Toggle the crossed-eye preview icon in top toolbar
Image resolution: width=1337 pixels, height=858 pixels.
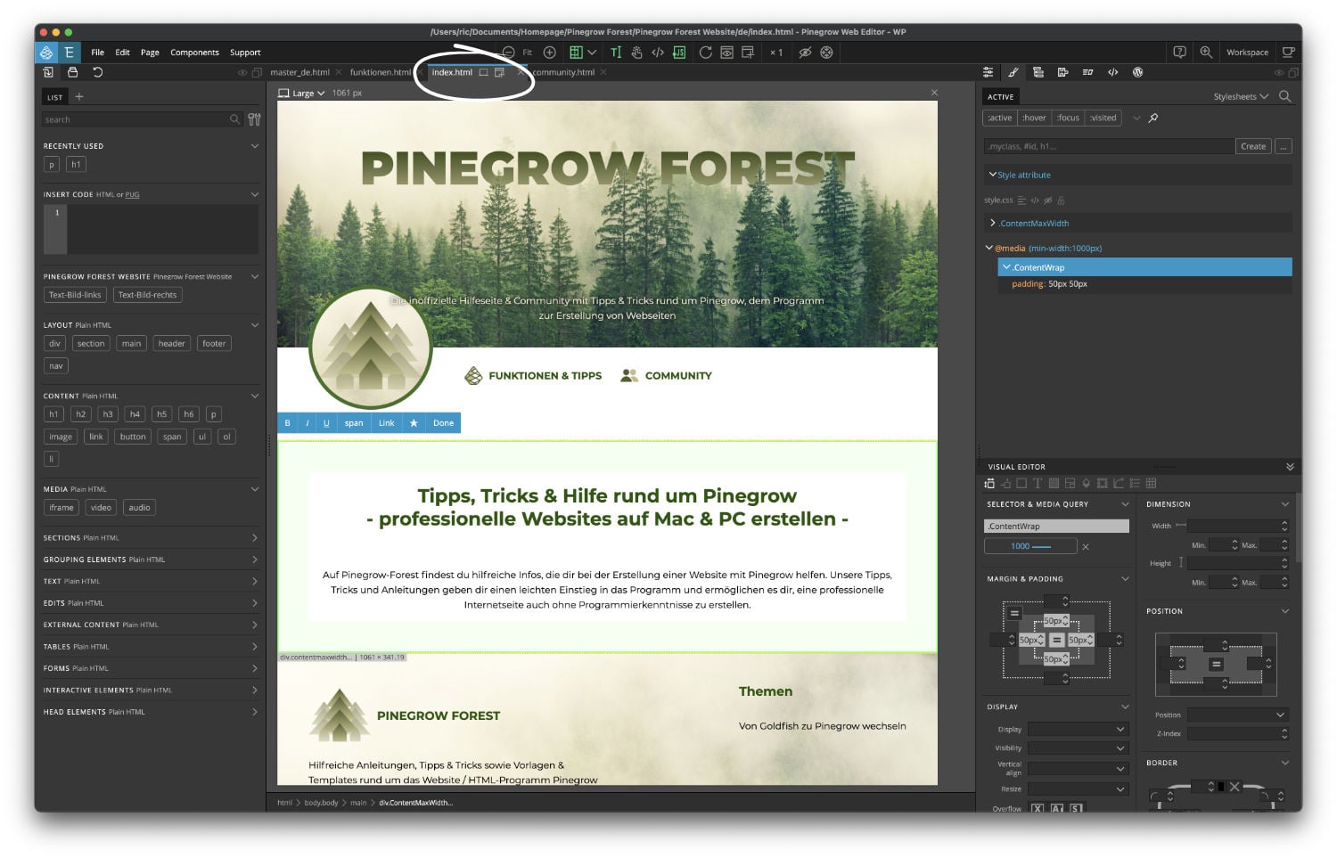coord(805,53)
